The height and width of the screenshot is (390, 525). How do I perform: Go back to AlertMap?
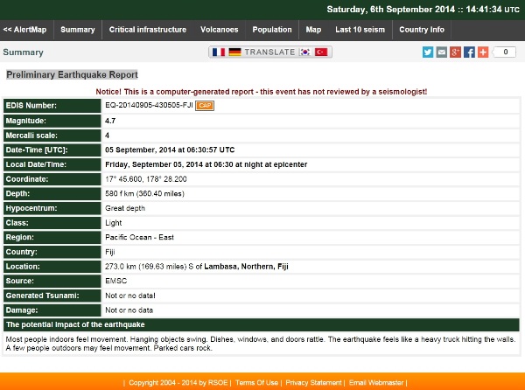(x=24, y=30)
